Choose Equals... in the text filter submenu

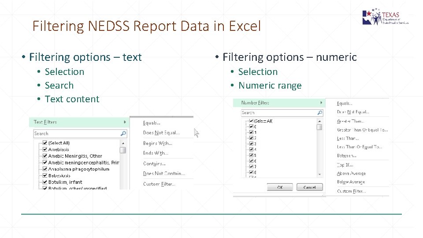152,123
